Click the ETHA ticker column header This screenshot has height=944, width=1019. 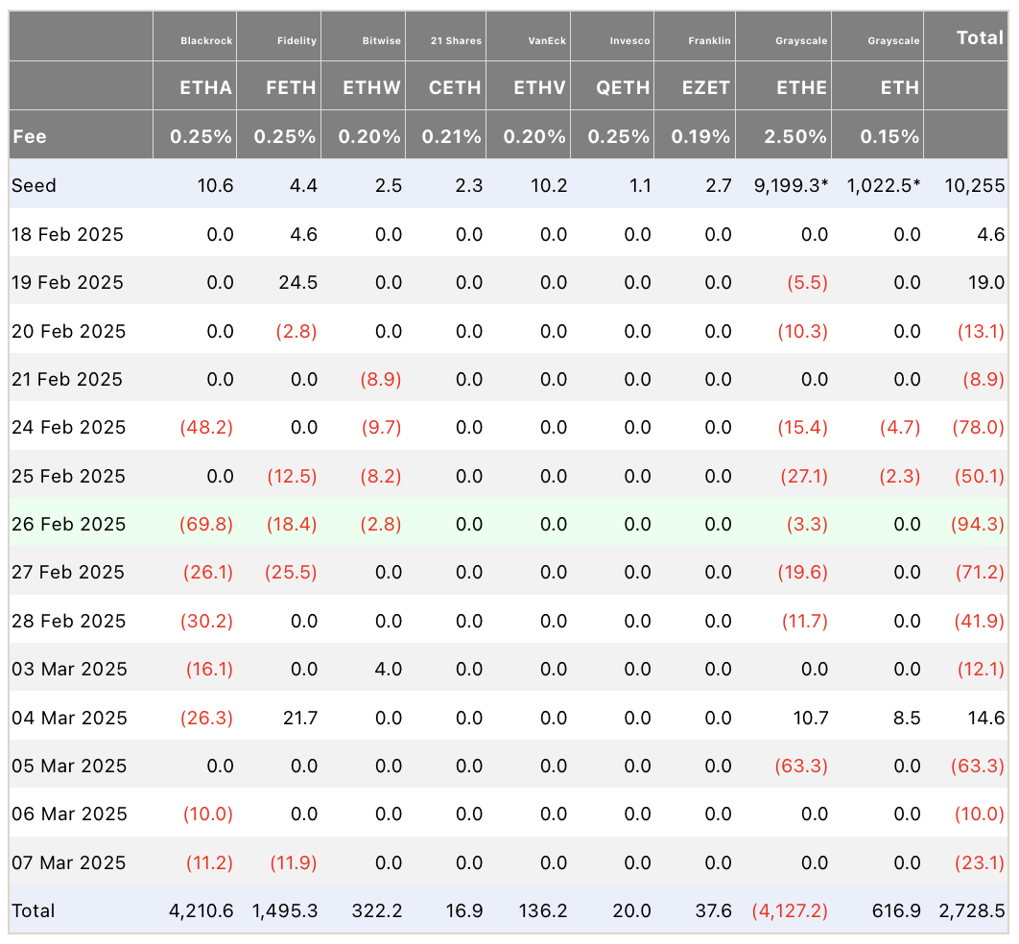205,87
